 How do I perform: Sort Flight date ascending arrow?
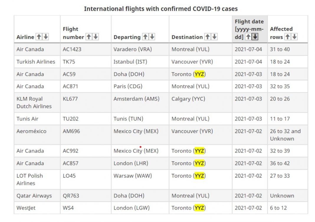248,37
